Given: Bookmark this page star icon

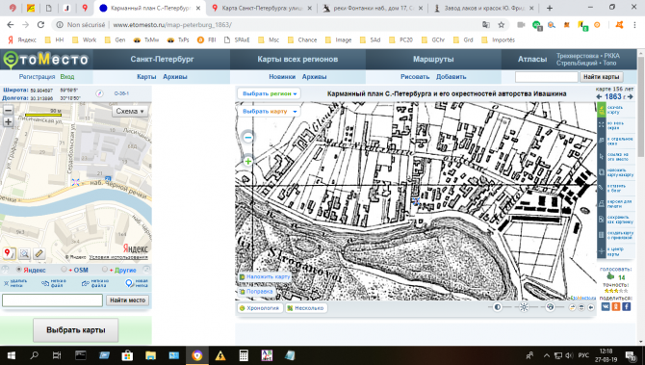Looking at the screenshot, I should point(501,25).
